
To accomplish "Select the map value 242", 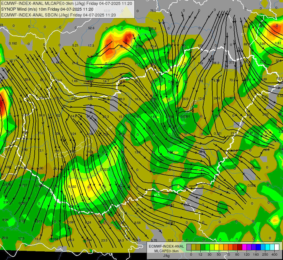I will (74, 99).
